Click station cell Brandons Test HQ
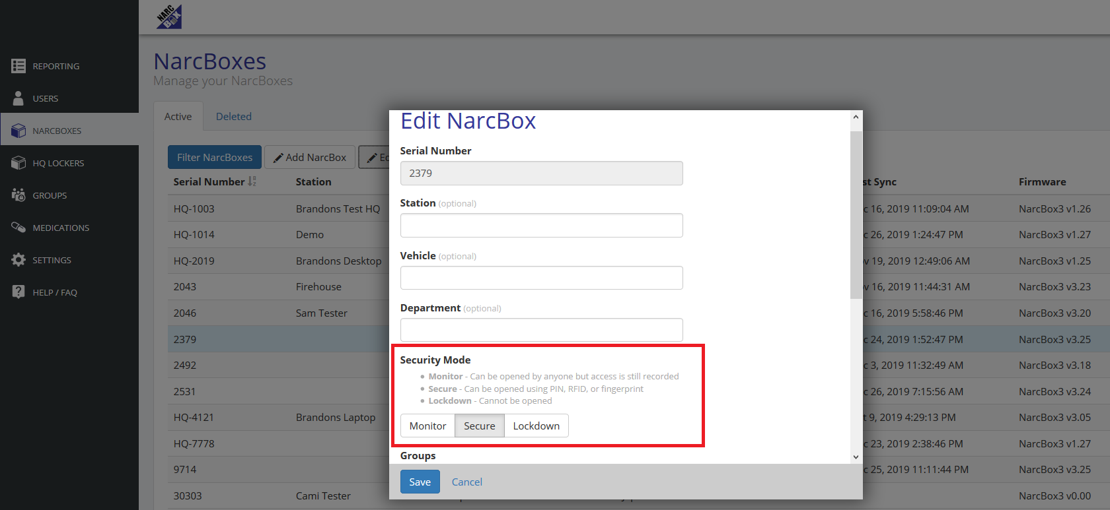Screen dimensions: 1110x510 coord(338,208)
